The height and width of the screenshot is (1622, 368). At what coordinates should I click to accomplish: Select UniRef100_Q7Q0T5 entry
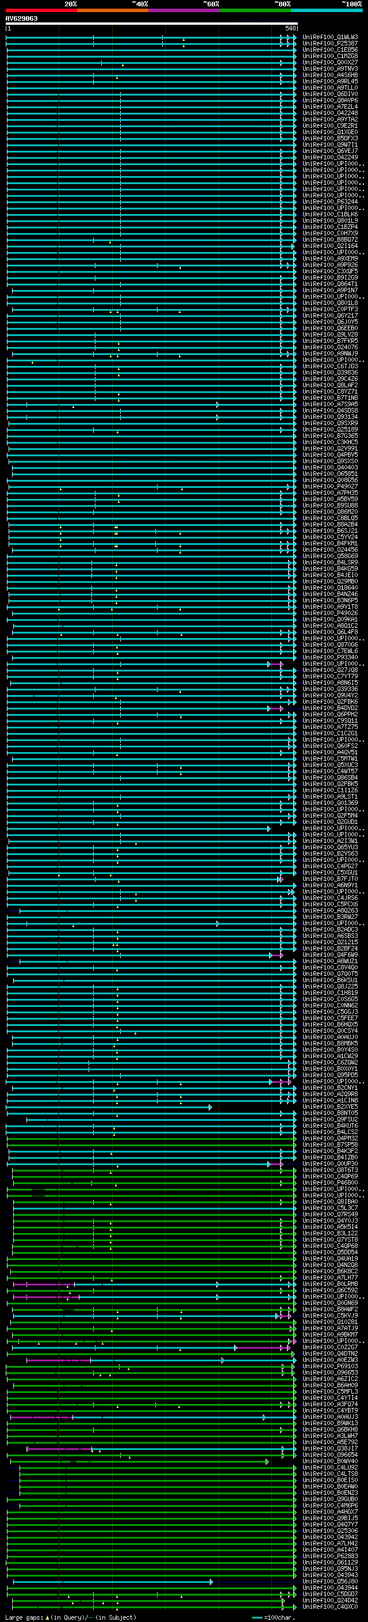pyautogui.click(x=330, y=974)
